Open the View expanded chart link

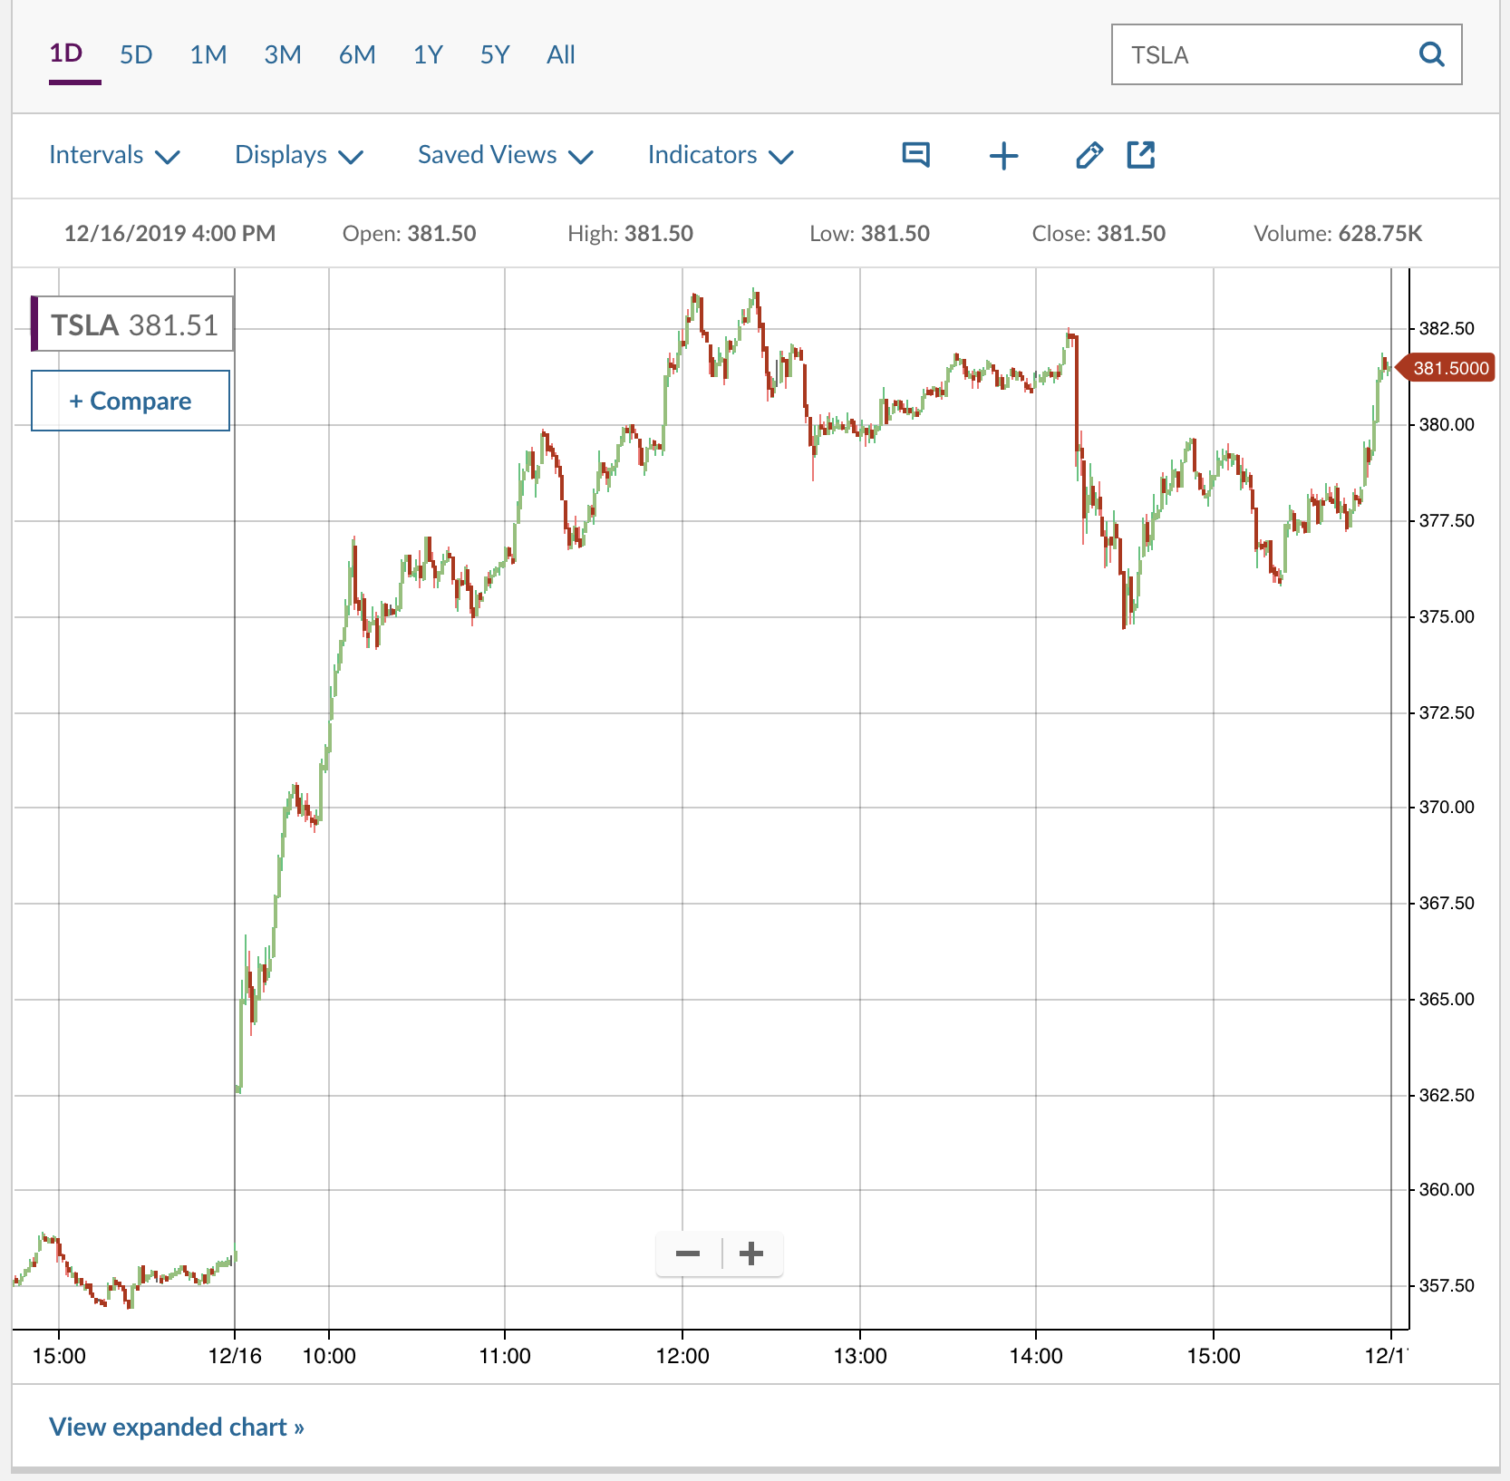[176, 1427]
